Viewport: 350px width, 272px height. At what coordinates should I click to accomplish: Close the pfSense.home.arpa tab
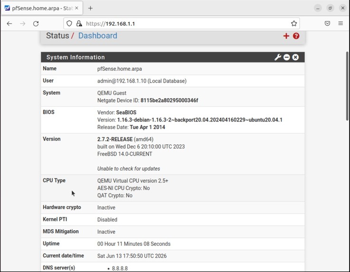click(76, 8)
